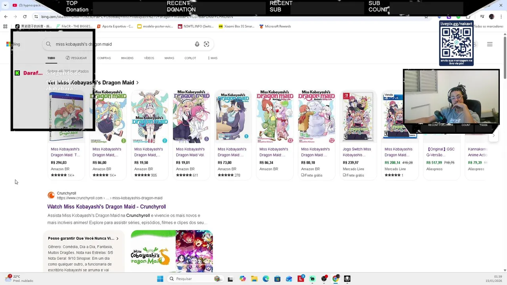Open Task View on taskbar

click(230, 279)
